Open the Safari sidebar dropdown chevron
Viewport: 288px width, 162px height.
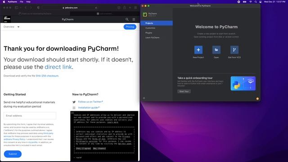point(21,8)
